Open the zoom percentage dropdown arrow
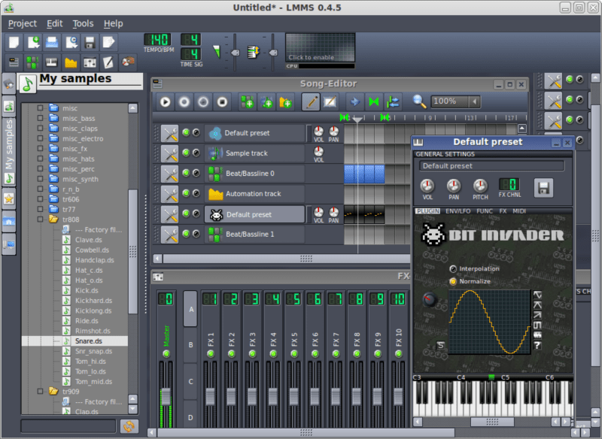602x439 pixels. click(x=475, y=101)
